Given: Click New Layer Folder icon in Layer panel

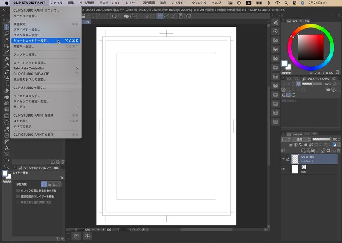Looking at the screenshot, I should pyautogui.click(x=313, y=150).
